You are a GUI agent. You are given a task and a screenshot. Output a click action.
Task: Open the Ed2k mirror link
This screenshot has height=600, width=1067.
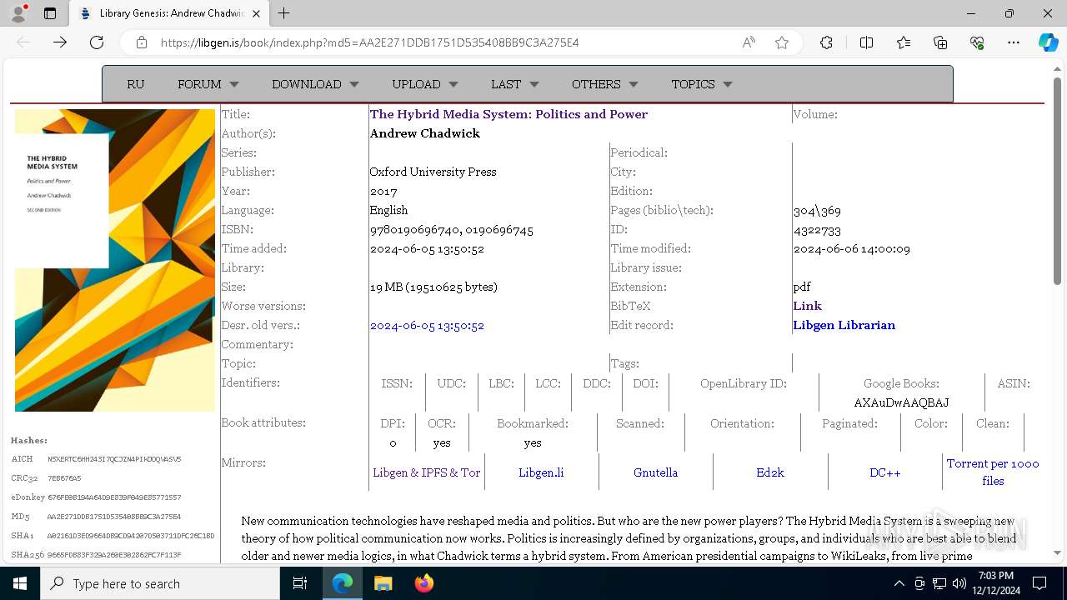click(x=770, y=472)
